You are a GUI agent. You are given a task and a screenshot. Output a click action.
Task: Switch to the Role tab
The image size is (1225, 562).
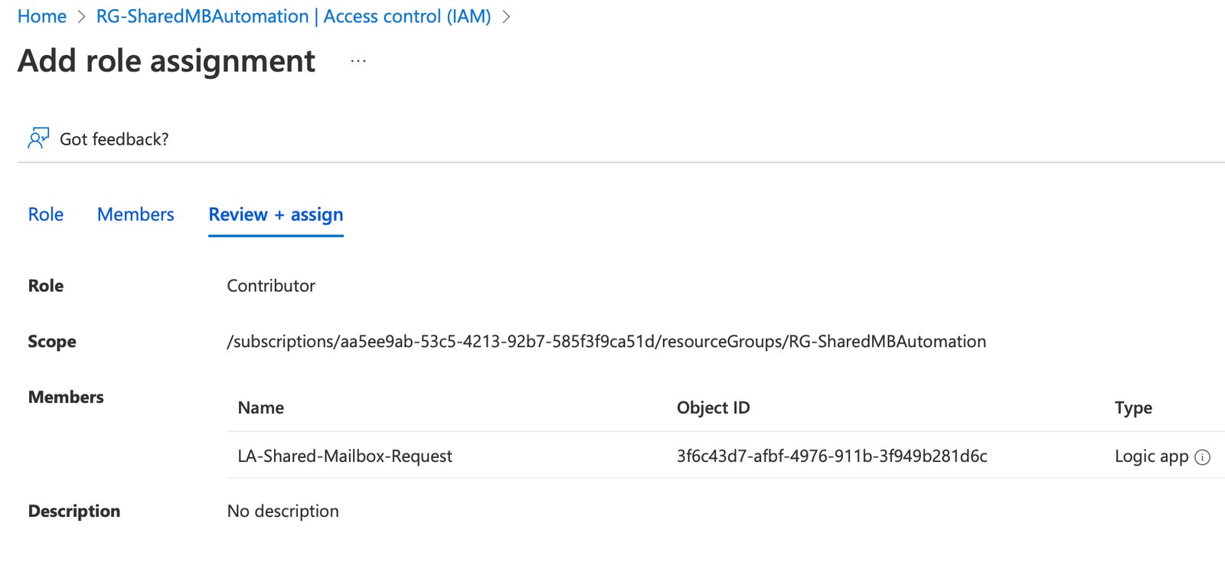tap(45, 214)
